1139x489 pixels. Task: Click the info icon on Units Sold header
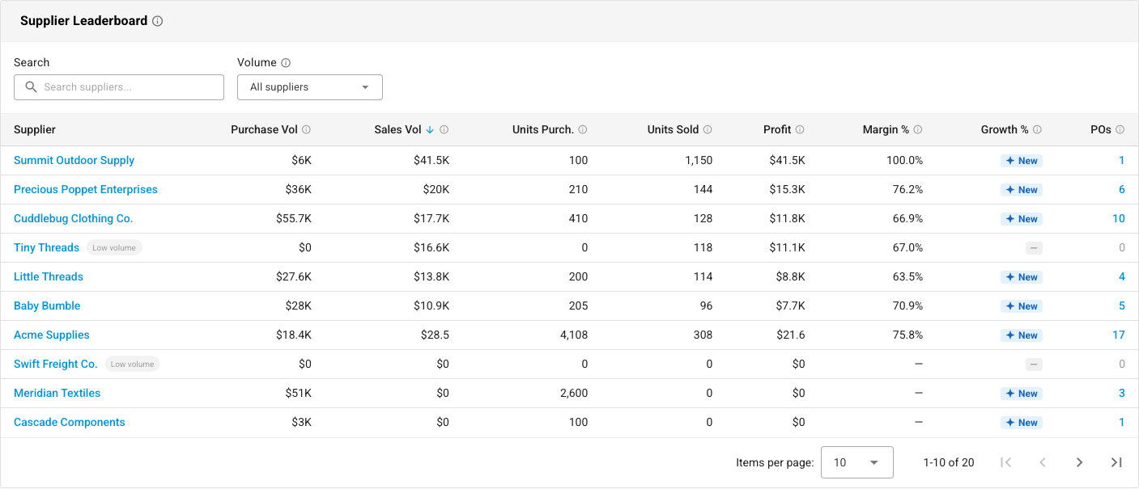click(x=708, y=129)
